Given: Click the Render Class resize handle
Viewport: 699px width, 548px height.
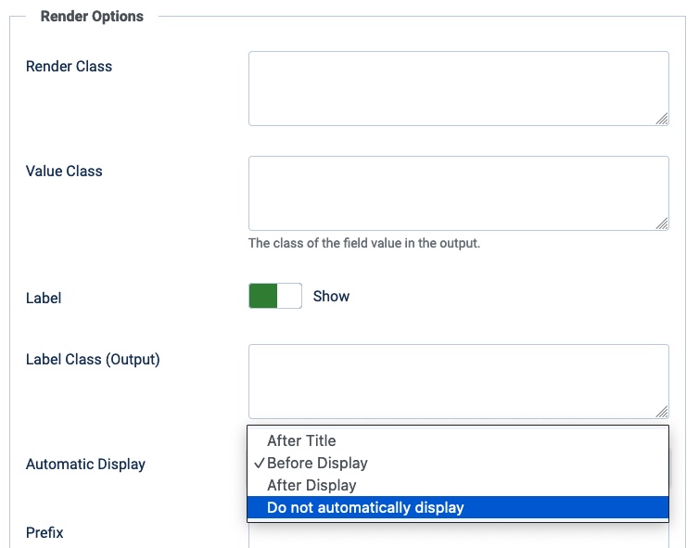Looking at the screenshot, I should coord(662,119).
